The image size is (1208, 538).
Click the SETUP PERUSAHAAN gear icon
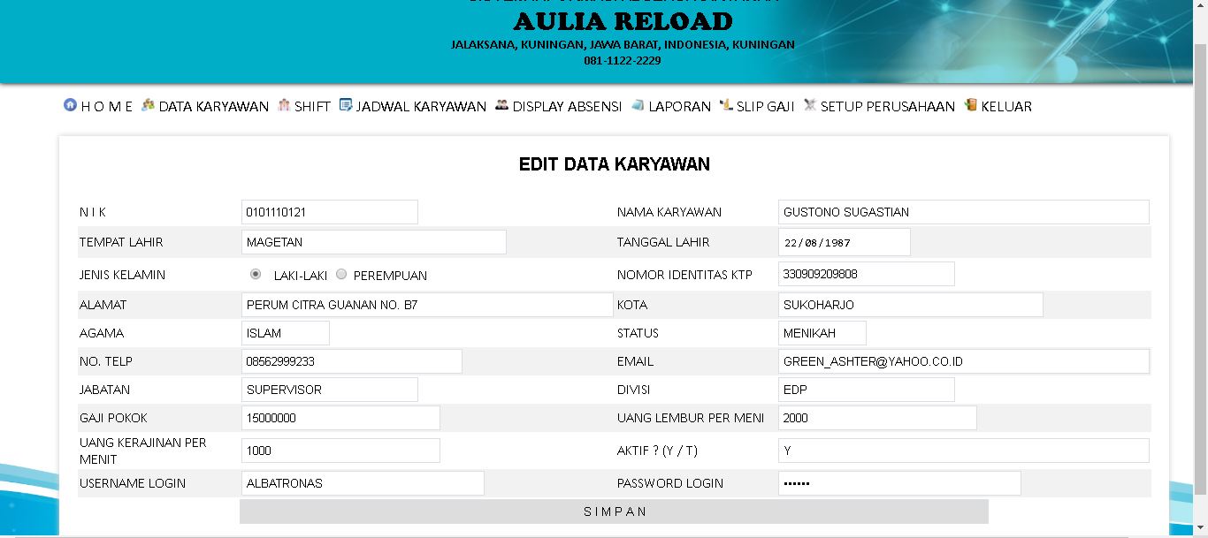(810, 106)
